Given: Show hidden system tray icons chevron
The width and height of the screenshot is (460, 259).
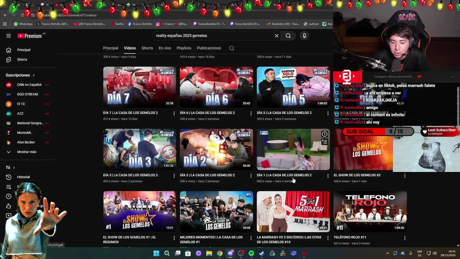Looking at the screenshot, I should click(x=387, y=253).
